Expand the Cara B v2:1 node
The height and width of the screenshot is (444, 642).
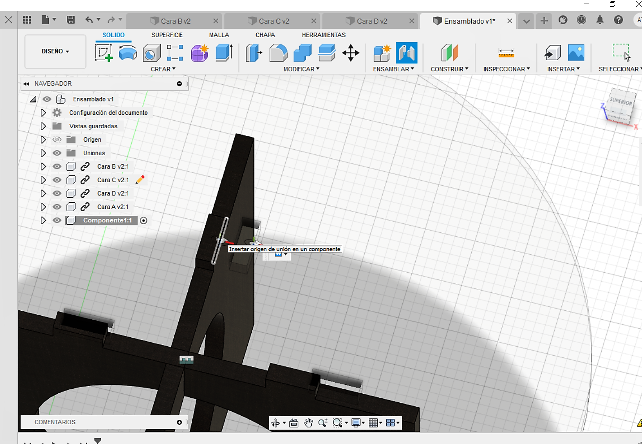point(43,166)
